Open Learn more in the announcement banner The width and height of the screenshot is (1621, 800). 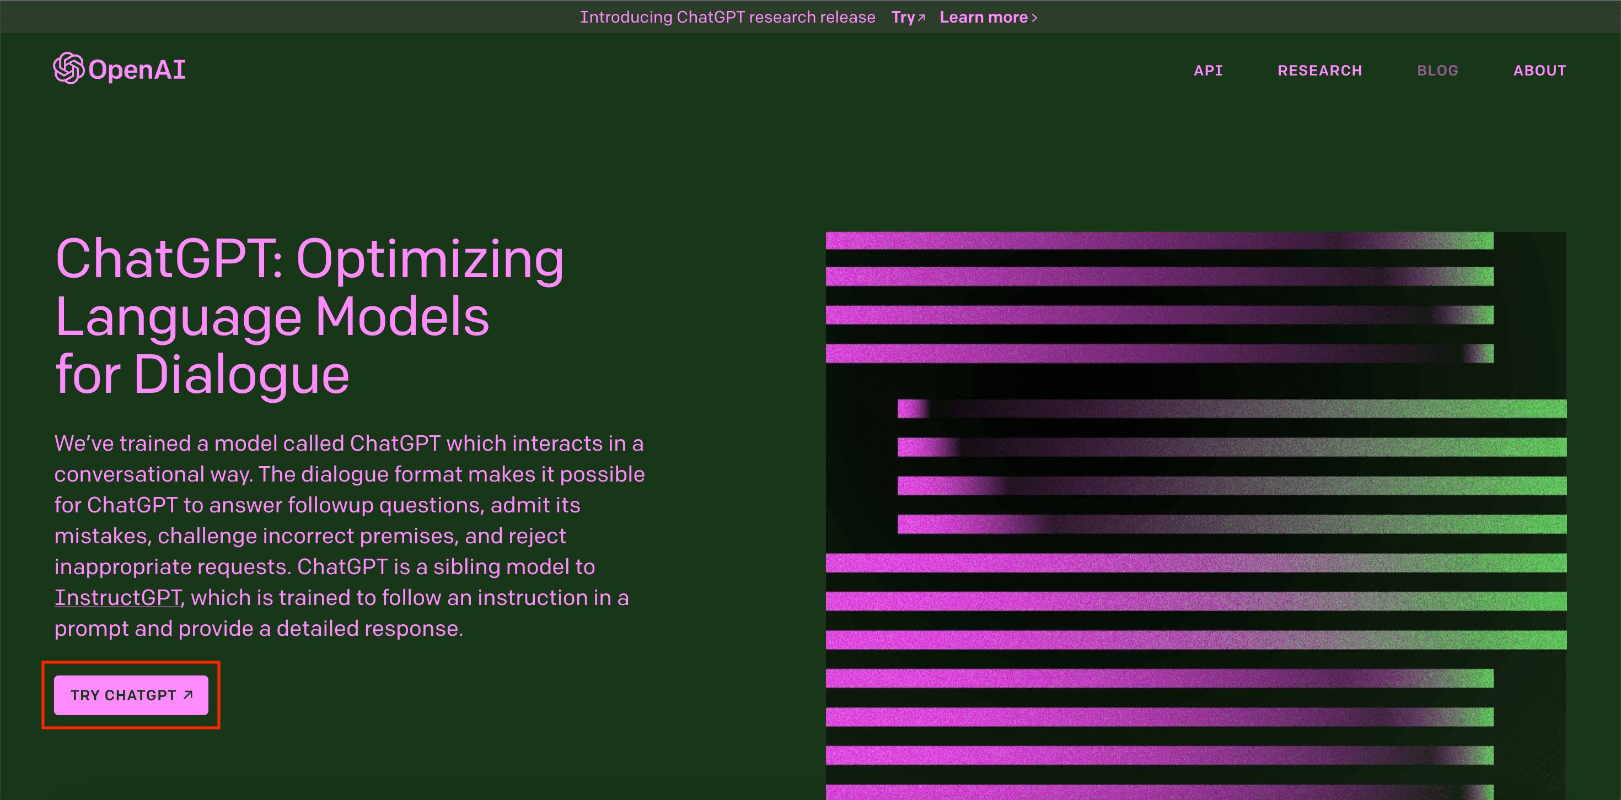tap(988, 17)
